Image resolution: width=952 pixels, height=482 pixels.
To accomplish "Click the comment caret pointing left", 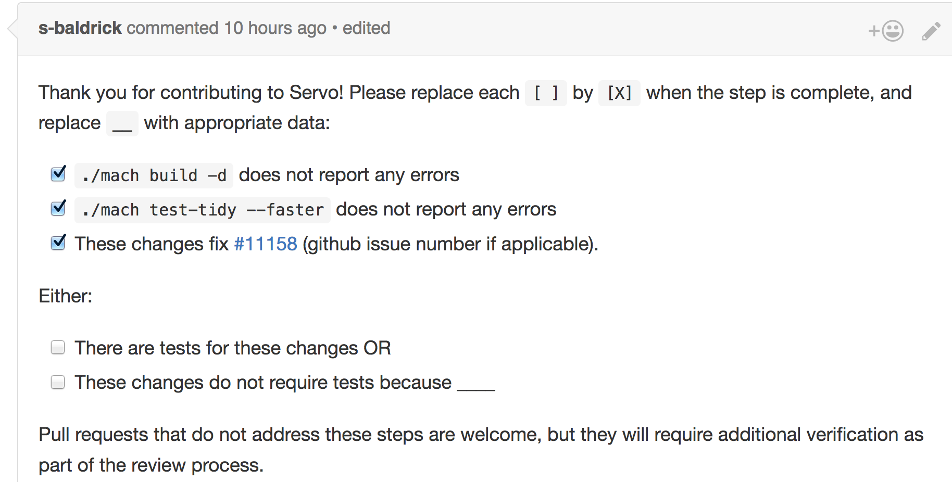I will pos(12,29).
